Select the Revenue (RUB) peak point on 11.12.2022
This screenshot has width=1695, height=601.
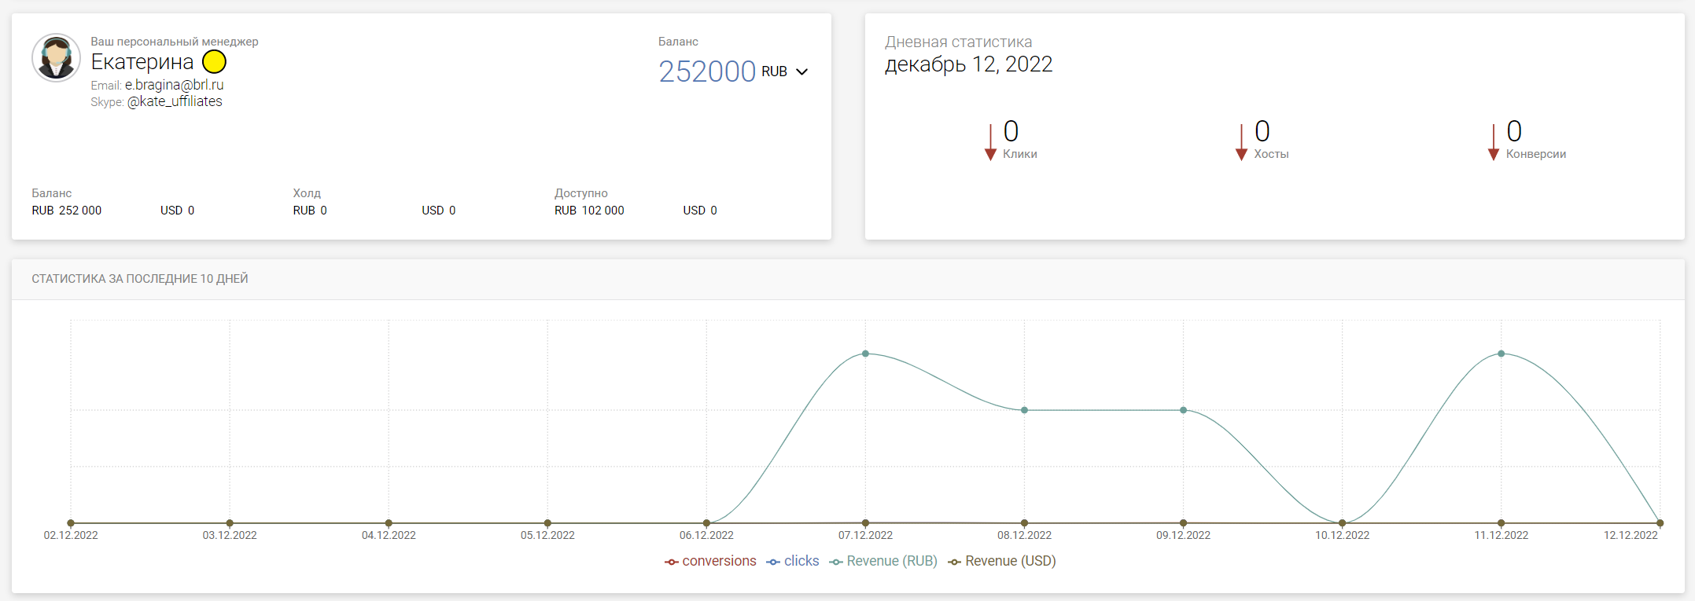click(x=1501, y=354)
